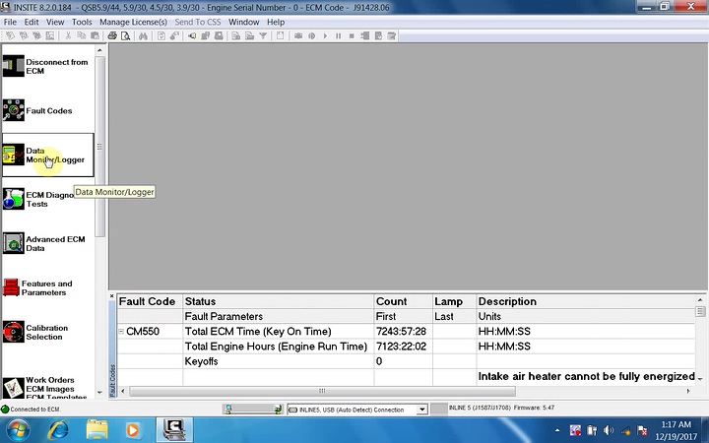Click the Status column header

click(279, 301)
